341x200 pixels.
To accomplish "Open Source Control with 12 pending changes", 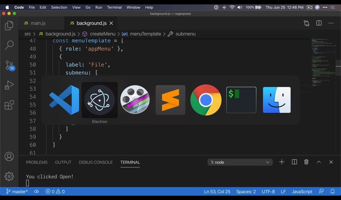I will point(10,65).
